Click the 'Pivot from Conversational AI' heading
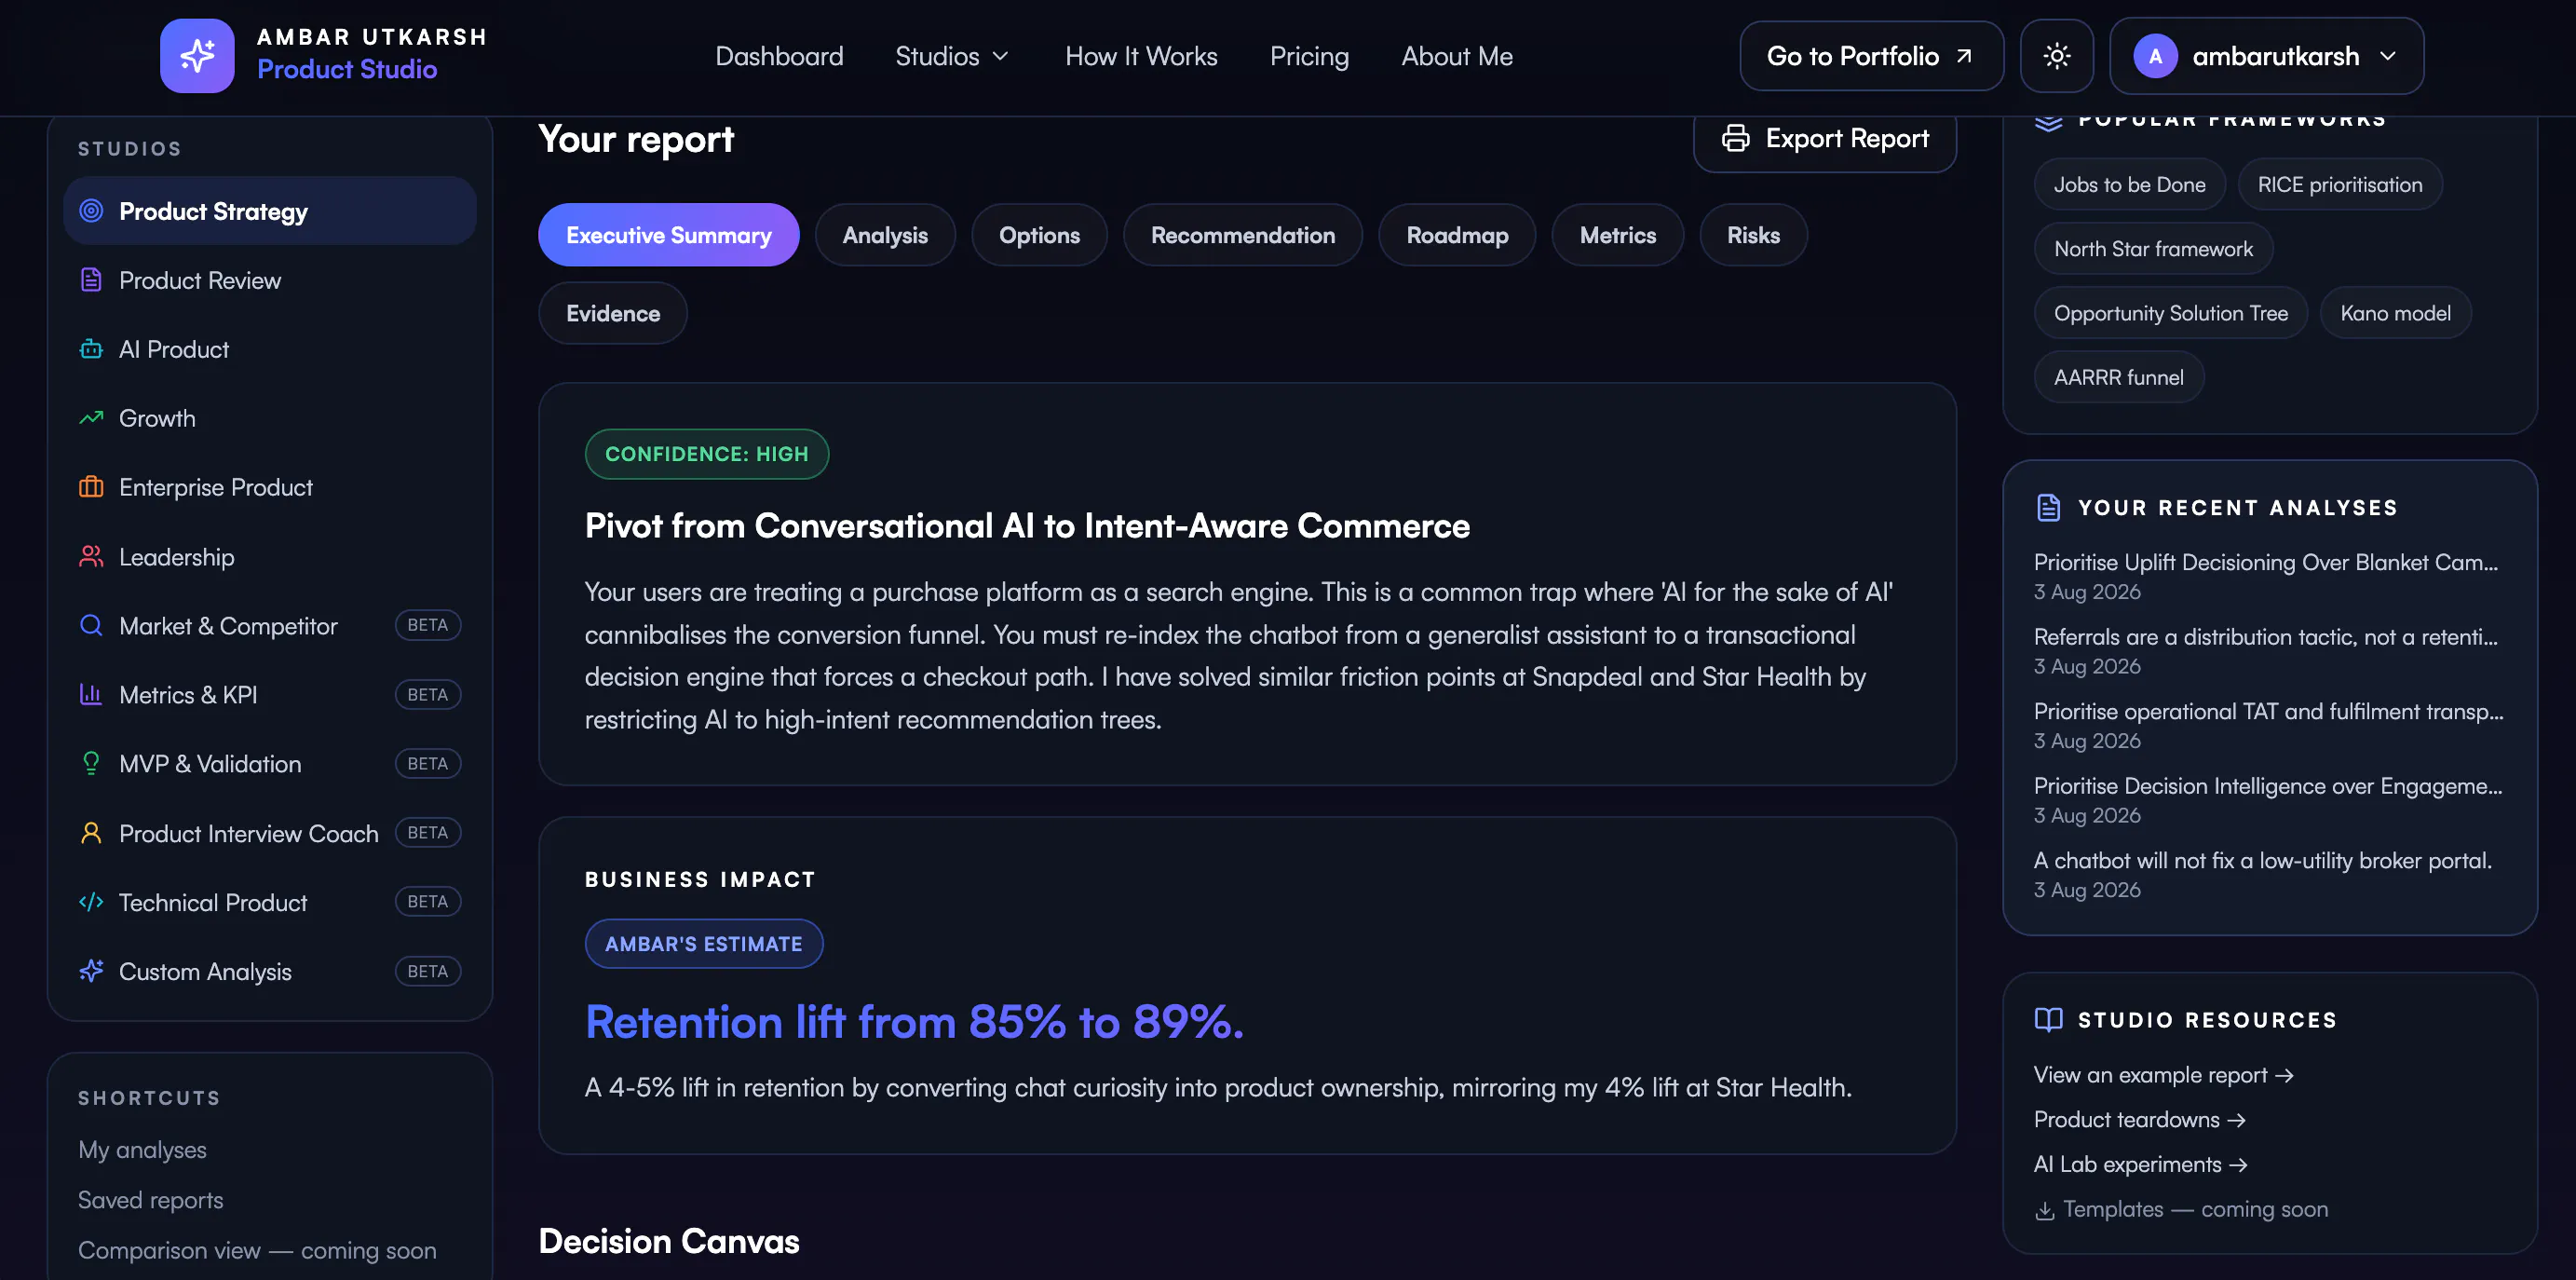 tap(1027, 526)
